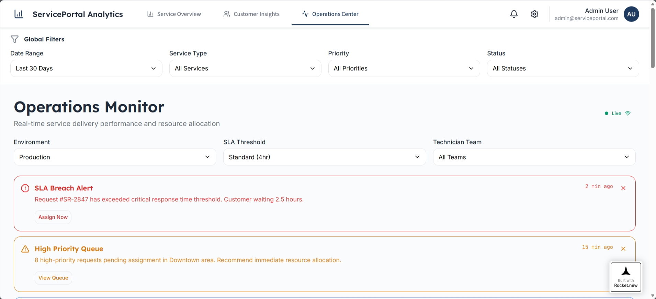The width and height of the screenshot is (656, 299).
Task: Expand the Priority filter dropdown
Action: (x=404, y=68)
